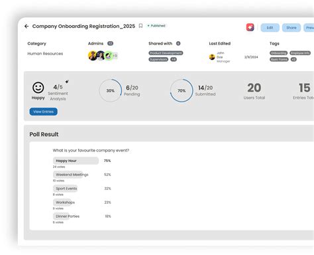Screen dimensions: 314x255
Task: Click the 15 Entries Total figure
Action: tap(305, 88)
